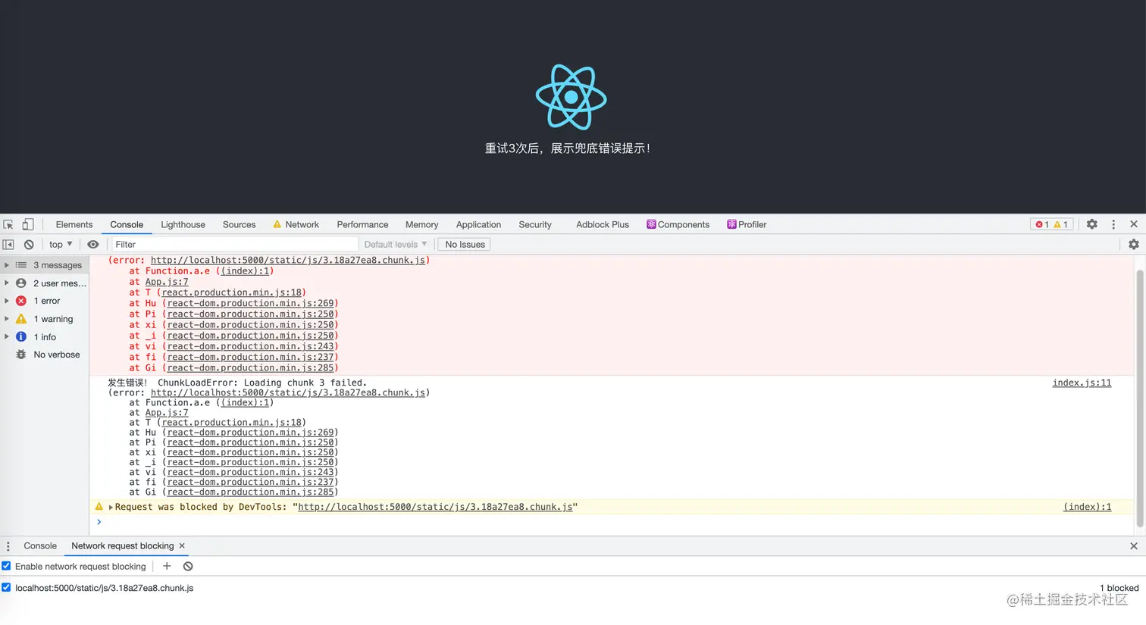1146x625 pixels.
Task: Open the DevTools three-dot customize menu
Action: click(1113, 224)
